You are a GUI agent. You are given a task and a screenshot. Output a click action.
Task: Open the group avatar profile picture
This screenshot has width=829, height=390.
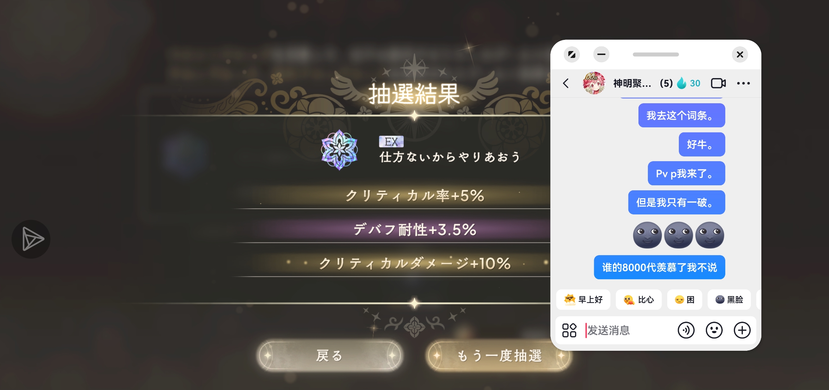594,83
